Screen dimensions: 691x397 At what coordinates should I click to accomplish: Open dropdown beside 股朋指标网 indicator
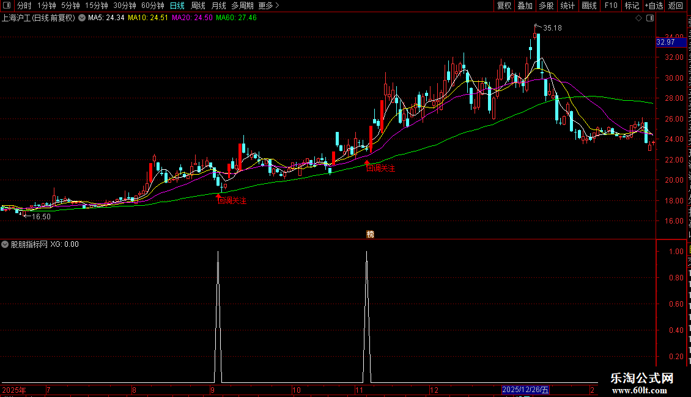(5, 244)
